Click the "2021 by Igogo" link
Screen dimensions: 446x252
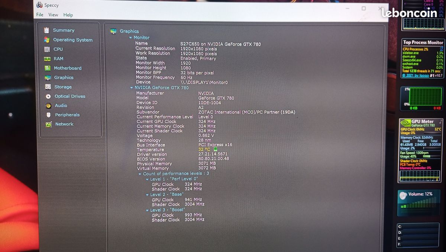(x=416, y=75)
